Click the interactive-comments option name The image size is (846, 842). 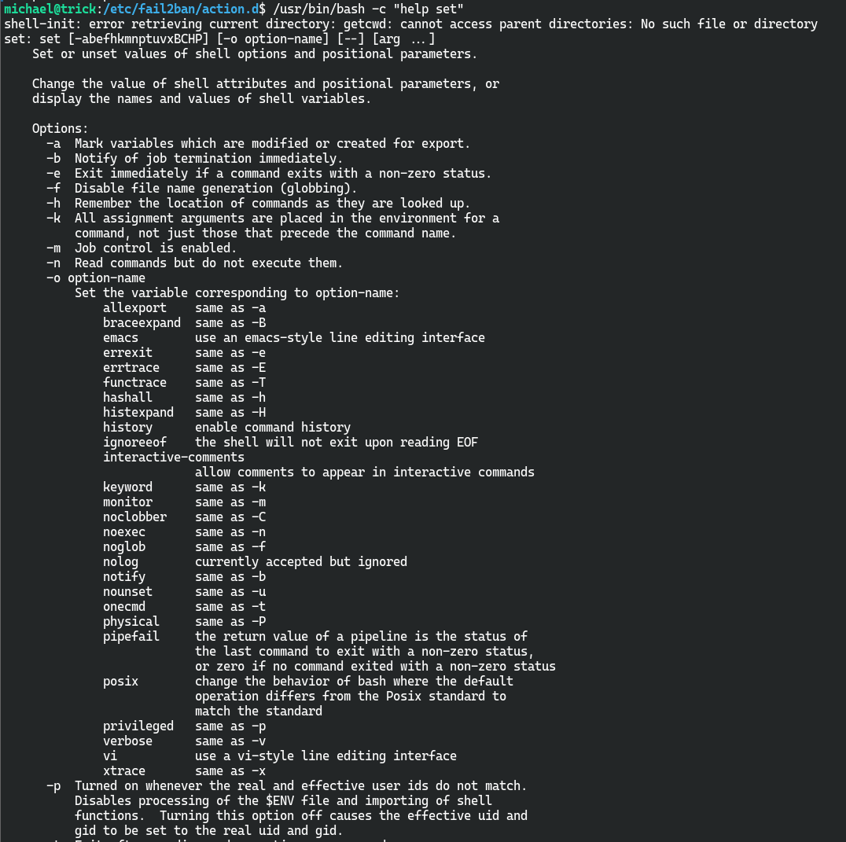pyautogui.click(x=174, y=457)
